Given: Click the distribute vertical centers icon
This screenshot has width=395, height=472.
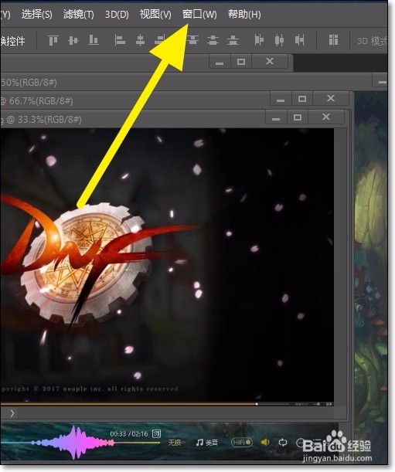Looking at the screenshot, I should [x=213, y=40].
